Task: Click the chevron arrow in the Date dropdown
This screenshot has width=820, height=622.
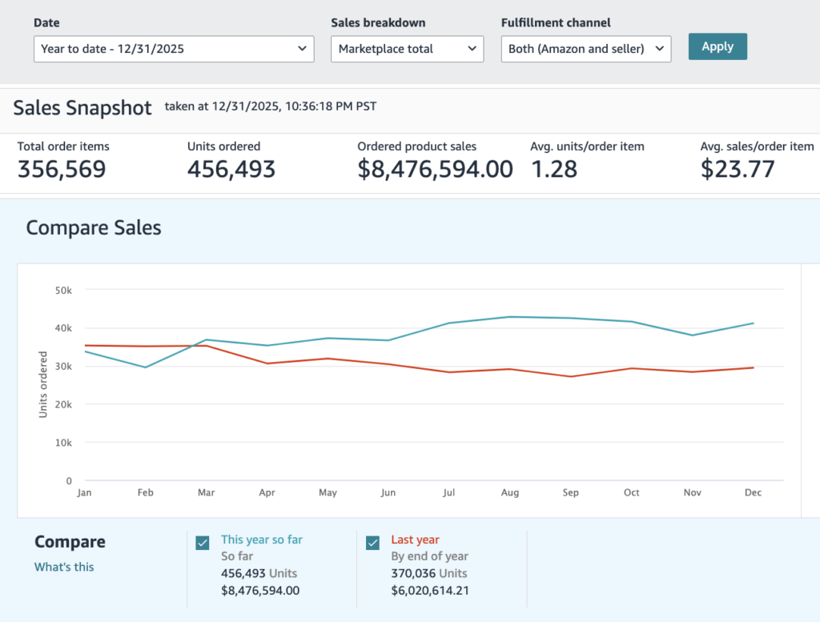Action: pyautogui.click(x=302, y=49)
